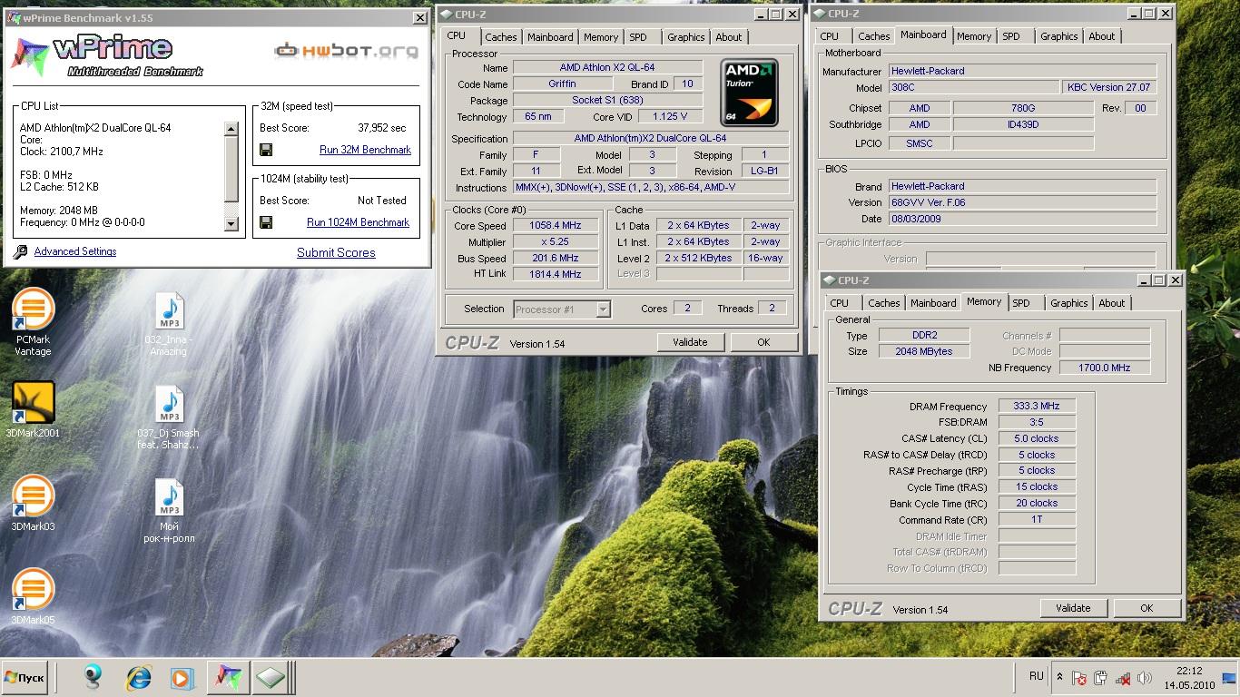Click Submit Scores link
The image size is (1240, 697).
336,252
